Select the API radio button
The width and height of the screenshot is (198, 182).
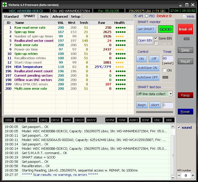point(135,16)
